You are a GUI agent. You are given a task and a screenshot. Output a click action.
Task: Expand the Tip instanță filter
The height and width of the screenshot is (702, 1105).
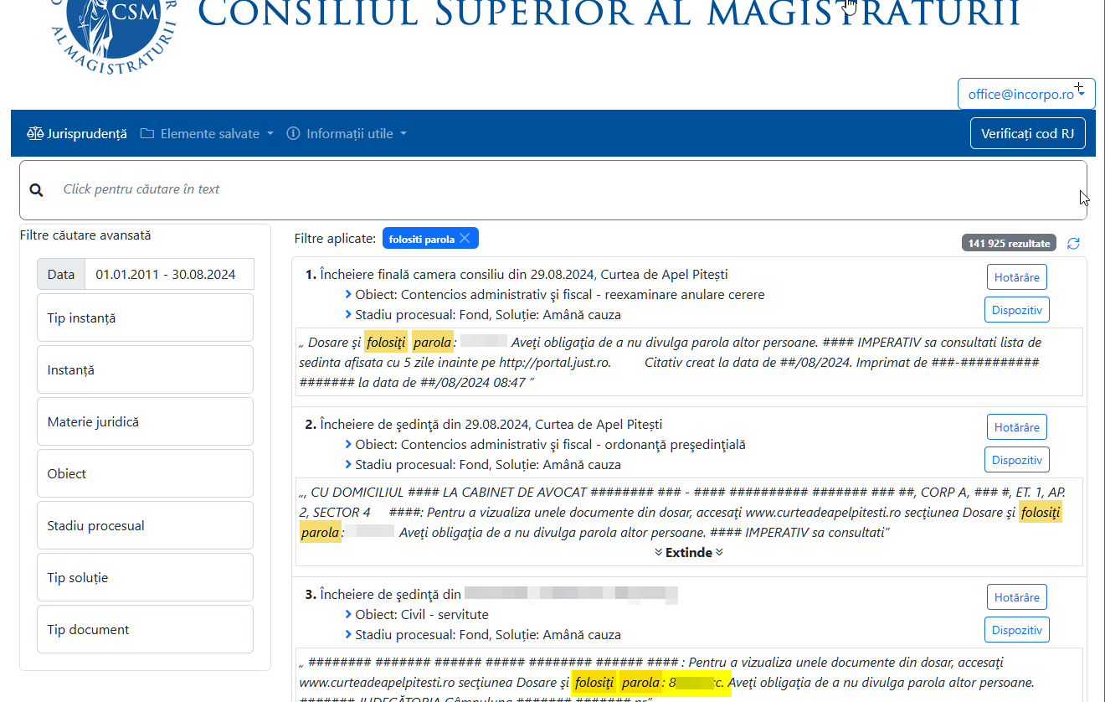(x=145, y=318)
